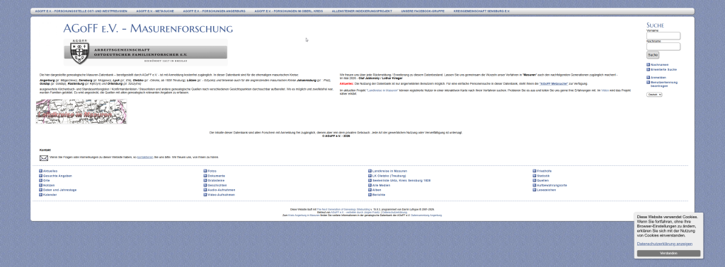Viewport: 725px width, 267px height.
Task: Click arrow icon beside Landkreise in Masuren
Action: click(370, 171)
